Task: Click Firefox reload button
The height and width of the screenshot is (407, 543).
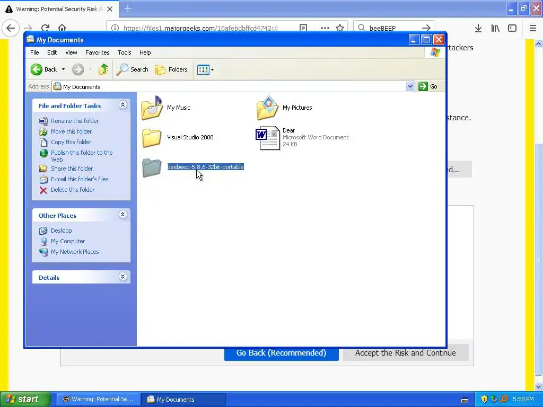Action: (45, 28)
